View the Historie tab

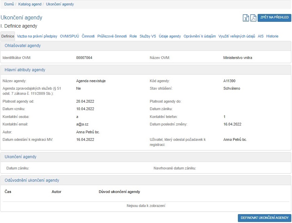point(272,36)
